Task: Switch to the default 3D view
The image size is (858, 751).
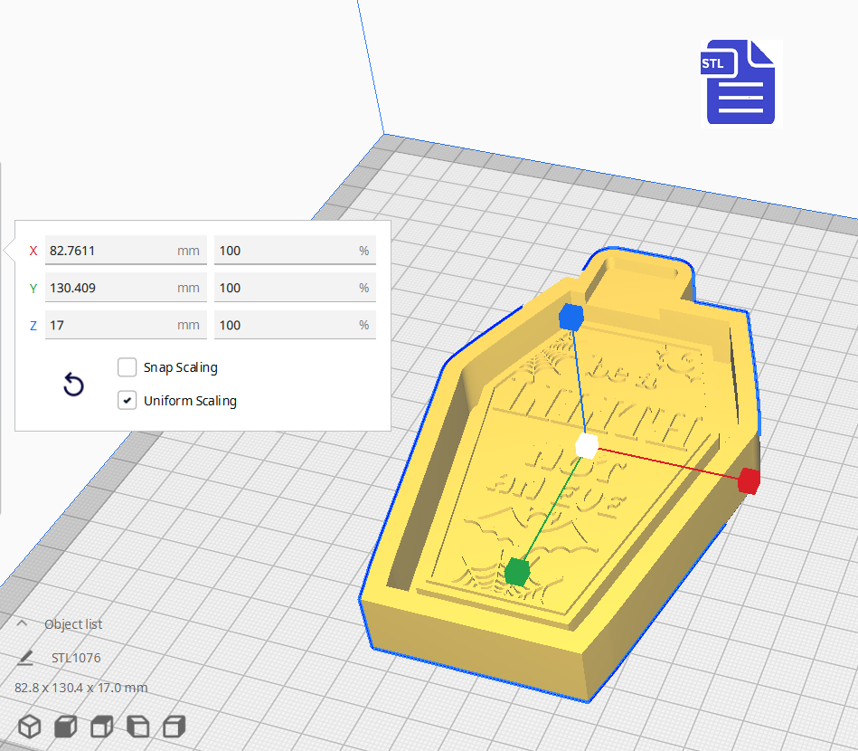Action: (30, 725)
